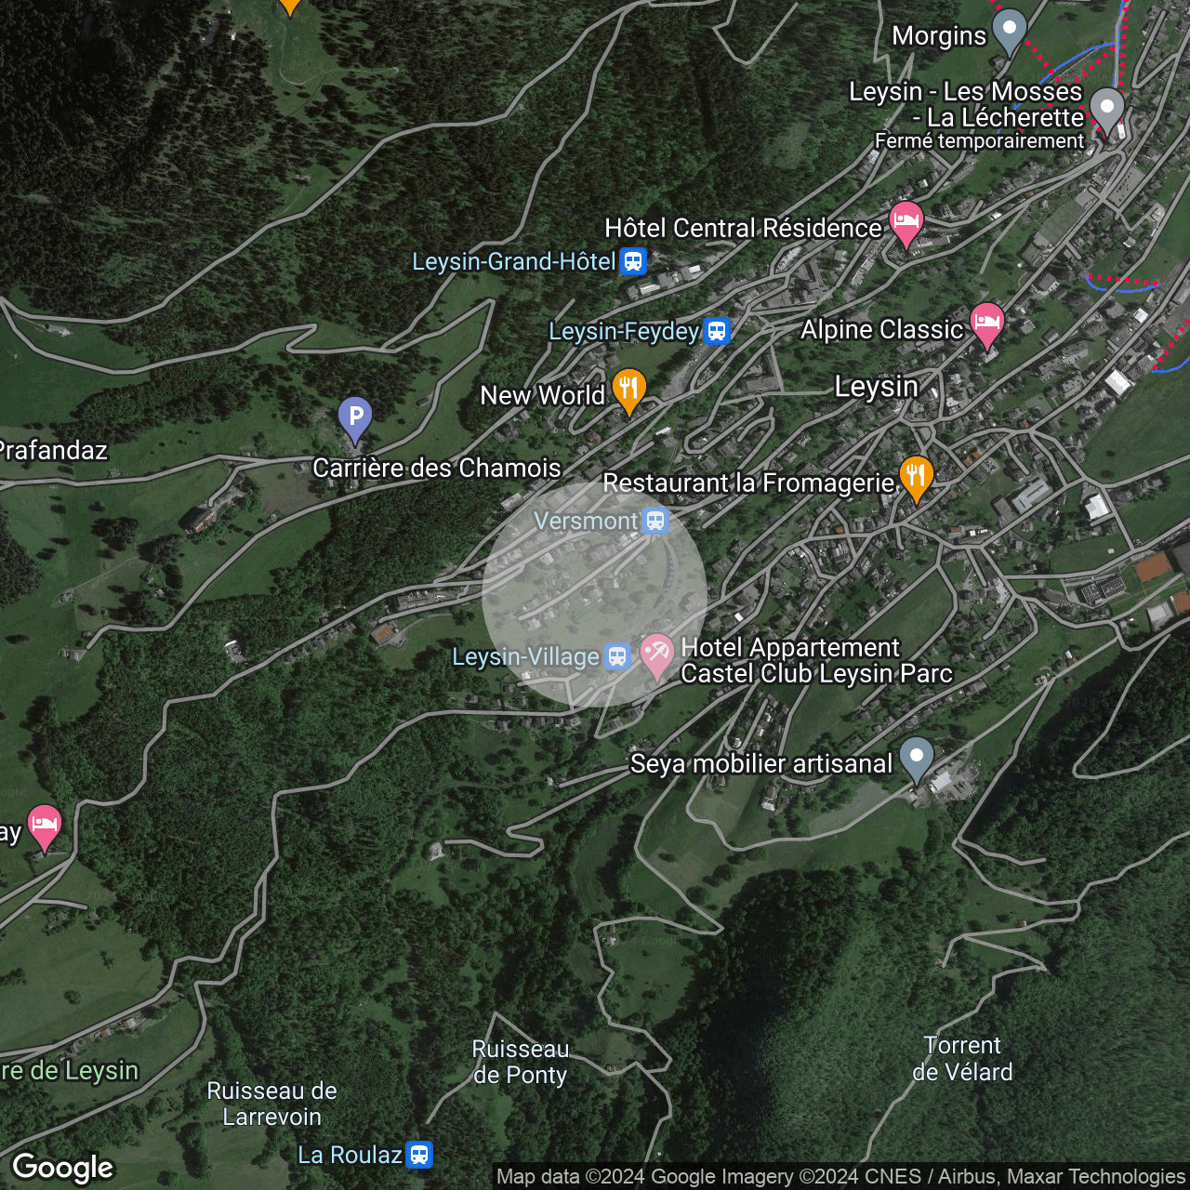Click the Hôtel Central Résidence bed icon
The width and height of the screenshot is (1190, 1190).
[906, 222]
